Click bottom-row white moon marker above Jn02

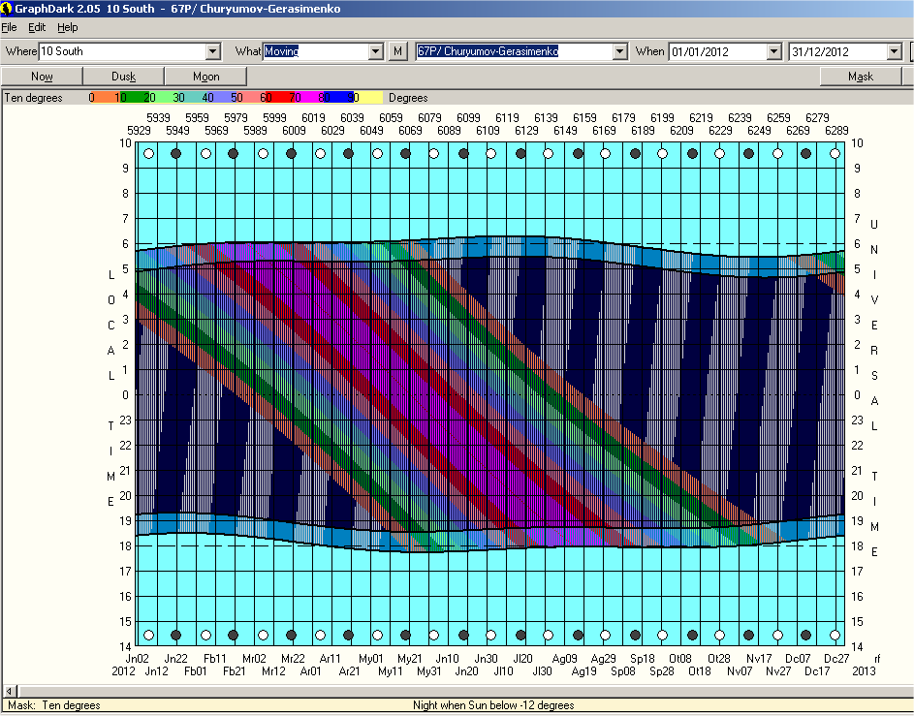click(148, 636)
